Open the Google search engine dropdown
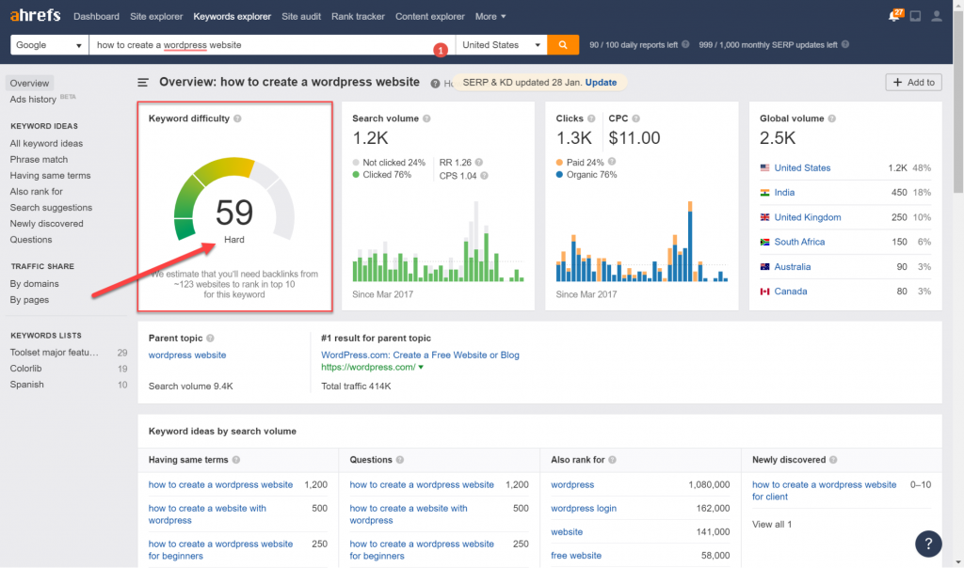The image size is (964, 568). [49, 45]
